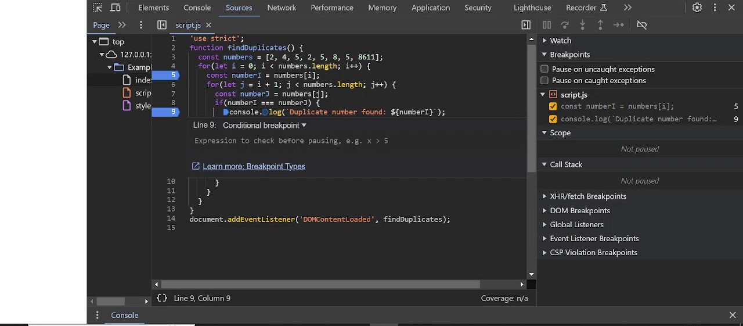Image resolution: width=743 pixels, height=326 pixels.
Task: Enable Pause on uncaught exceptions
Action: (544, 69)
